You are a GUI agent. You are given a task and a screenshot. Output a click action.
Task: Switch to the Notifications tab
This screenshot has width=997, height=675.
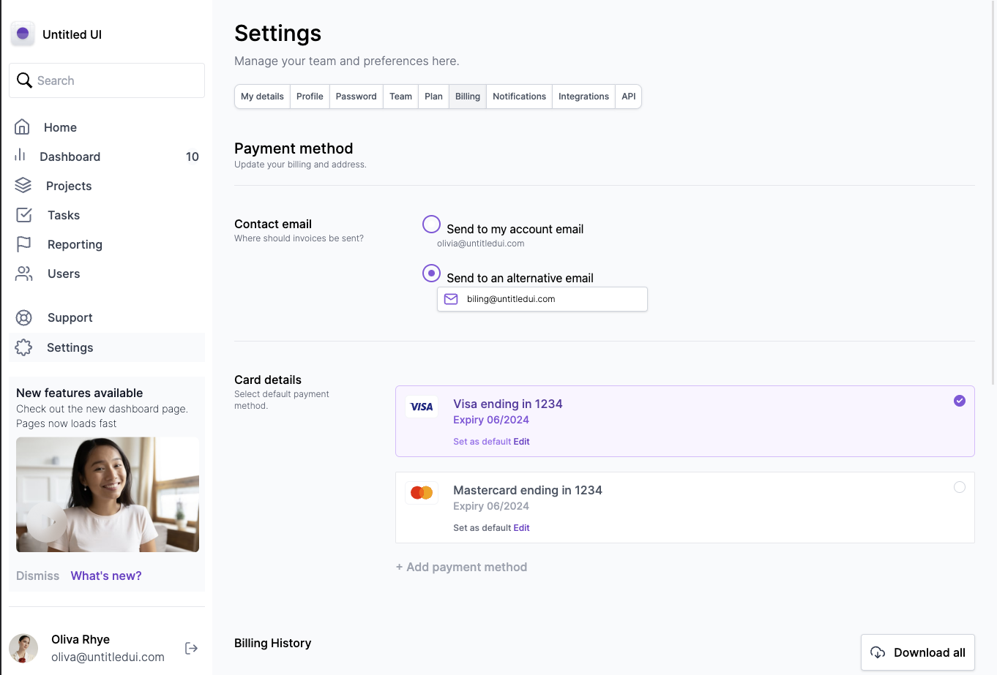[x=519, y=96]
